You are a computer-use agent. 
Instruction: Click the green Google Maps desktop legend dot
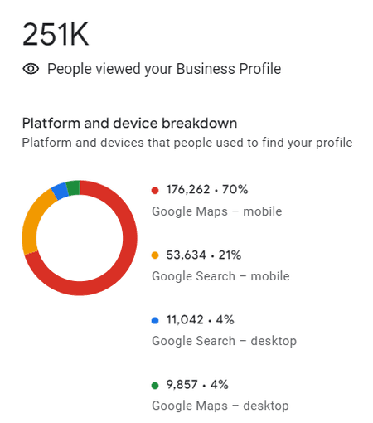[155, 385]
